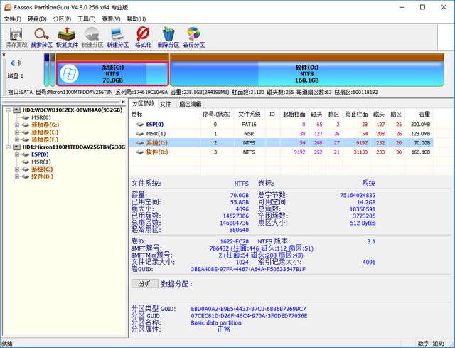
Task: Select 新加卷(E:) in the tree
Action: pos(45,132)
